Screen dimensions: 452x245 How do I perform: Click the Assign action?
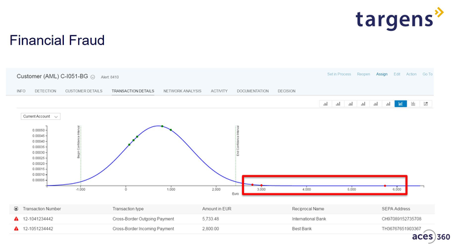pyautogui.click(x=382, y=74)
